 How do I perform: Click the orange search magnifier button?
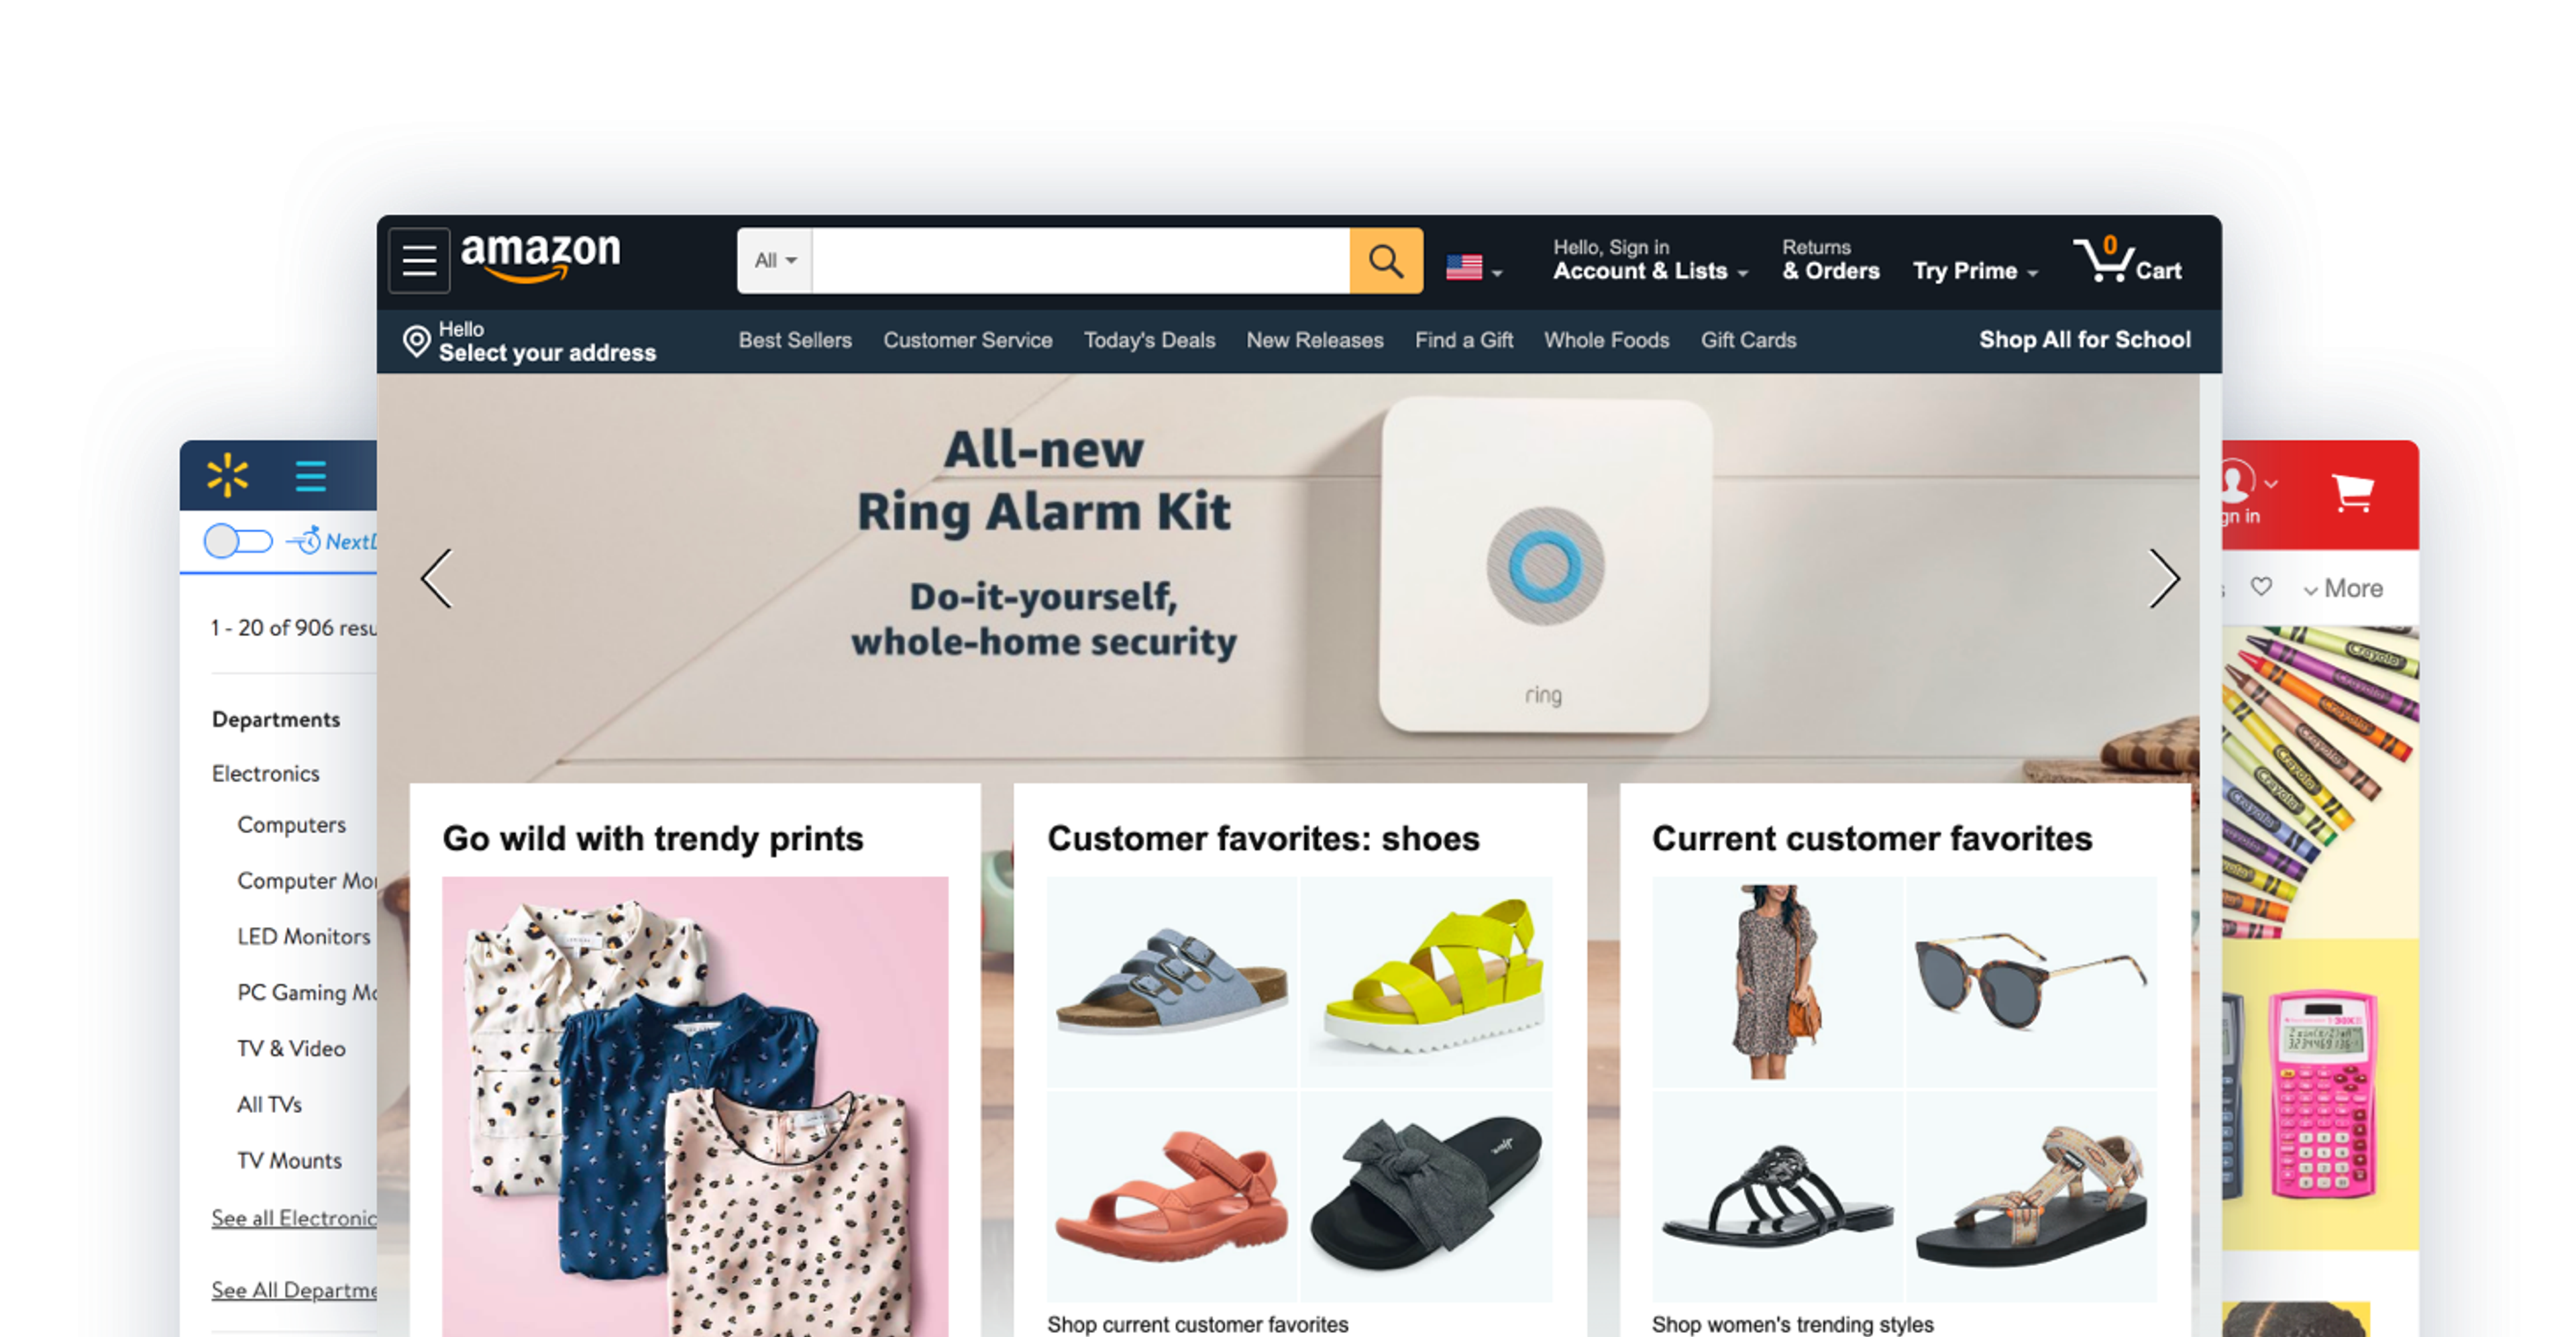click(1385, 261)
